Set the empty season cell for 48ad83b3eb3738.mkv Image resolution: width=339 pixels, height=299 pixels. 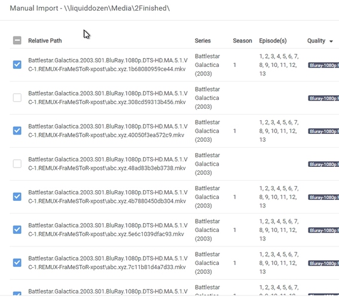[x=243, y=164]
